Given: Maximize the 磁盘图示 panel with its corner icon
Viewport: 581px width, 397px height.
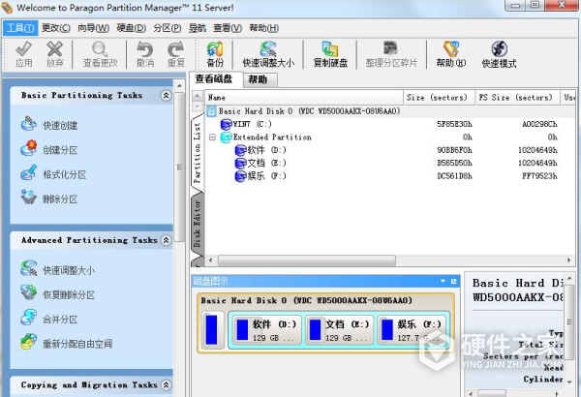Looking at the screenshot, I should pyautogui.click(x=453, y=281).
